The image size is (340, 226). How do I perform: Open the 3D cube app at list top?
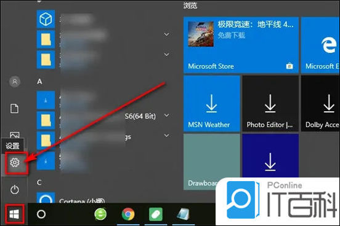tap(46, 19)
